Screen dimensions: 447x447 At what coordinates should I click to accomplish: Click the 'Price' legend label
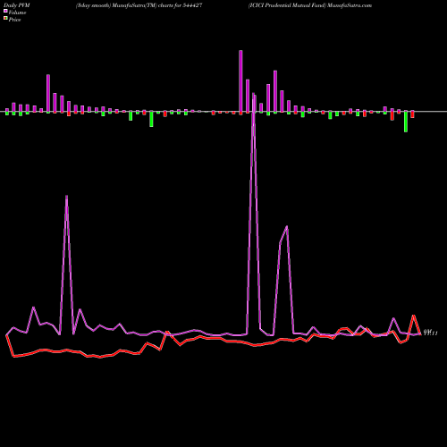[14, 20]
